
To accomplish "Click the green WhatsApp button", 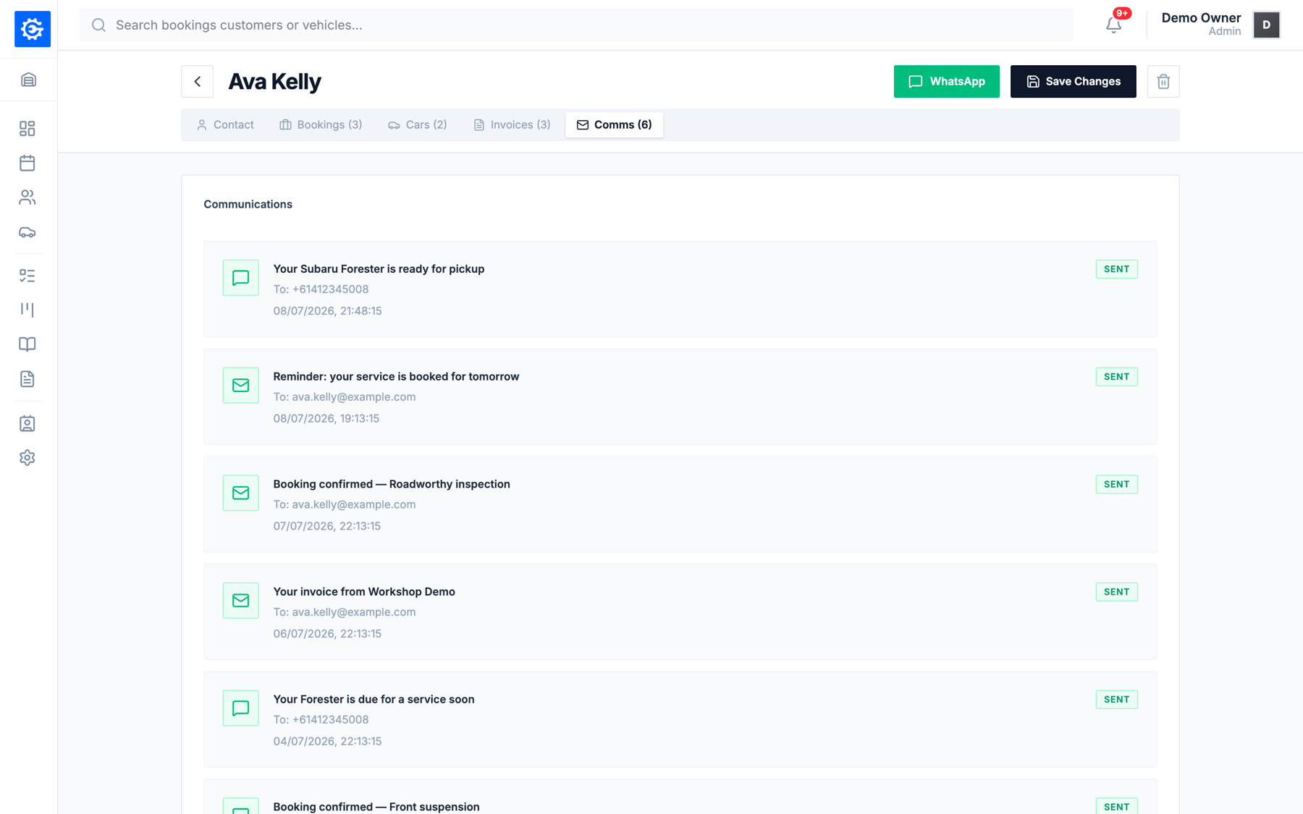I will click(946, 82).
